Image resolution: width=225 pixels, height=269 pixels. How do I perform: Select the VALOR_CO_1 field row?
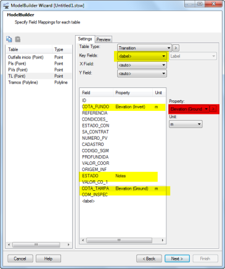[123, 182]
